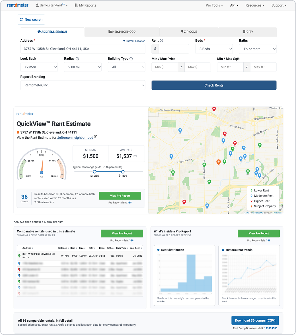Click the red pin at bottom of map
The image size is (296, 335).
click(x=184, y=202)
